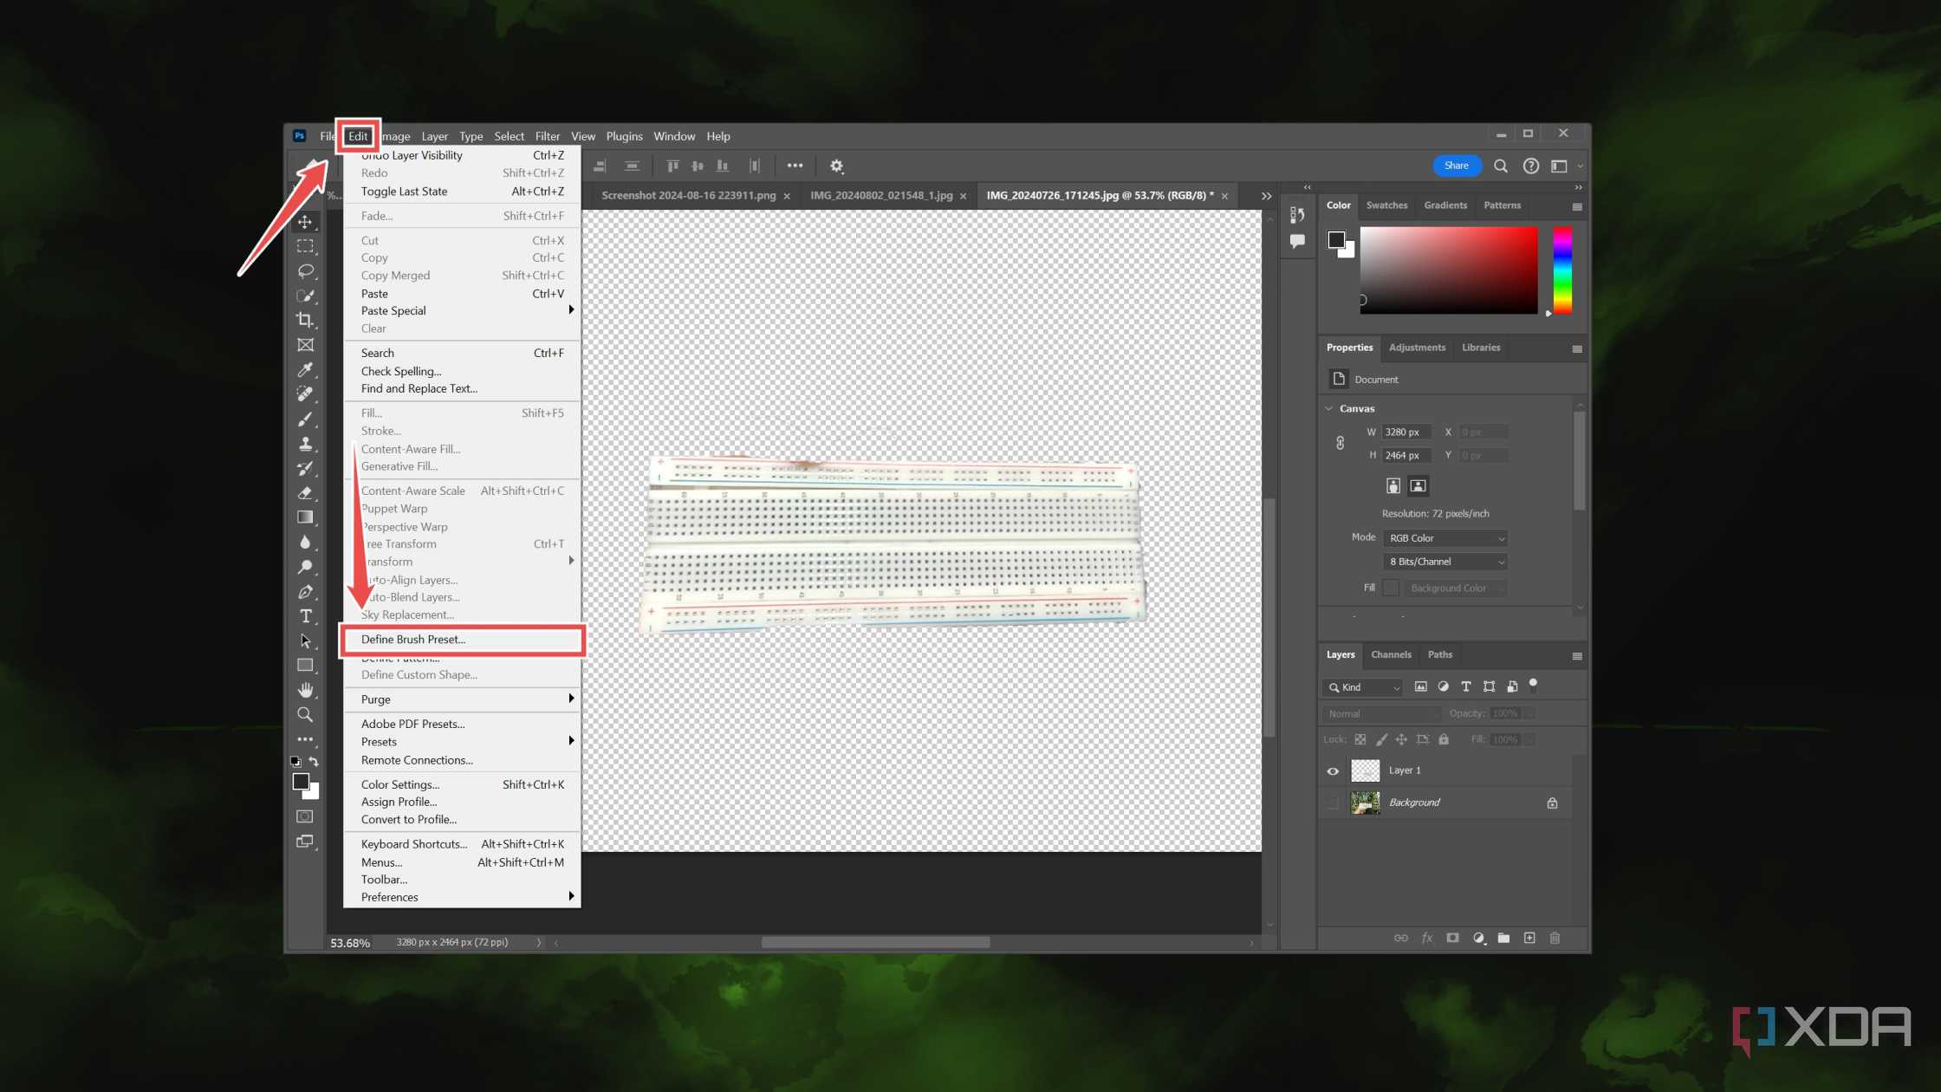Image resolution: width=1941 pixels, height=1092 pixels.
Task: Switch to the Channels tab
Action: (x=1391, y=654)
